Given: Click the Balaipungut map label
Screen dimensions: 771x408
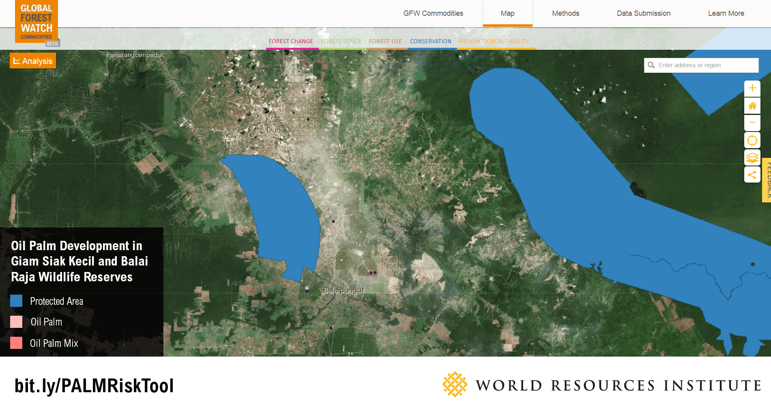Looking at the screenshot, I should pyautogui.click(x=344, y=290).
